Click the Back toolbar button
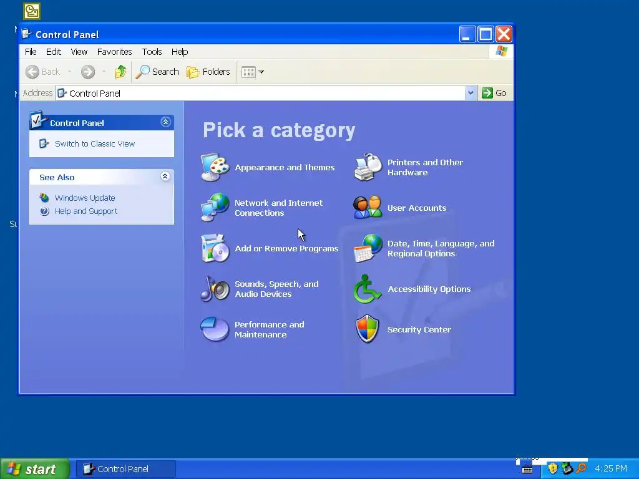The height and width of the screenshot is (479, 639). click(43, 72)
